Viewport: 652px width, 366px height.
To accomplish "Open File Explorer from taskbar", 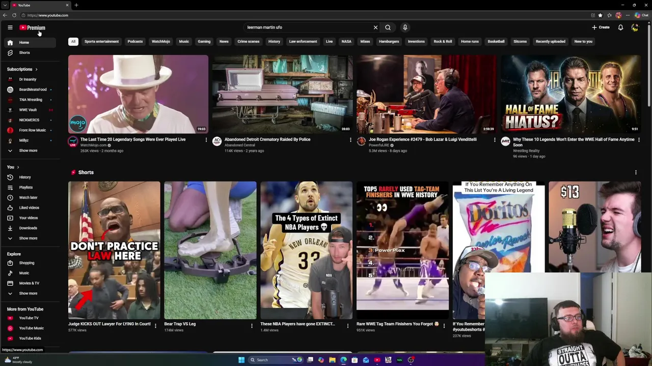I will (x=332, y=360).
